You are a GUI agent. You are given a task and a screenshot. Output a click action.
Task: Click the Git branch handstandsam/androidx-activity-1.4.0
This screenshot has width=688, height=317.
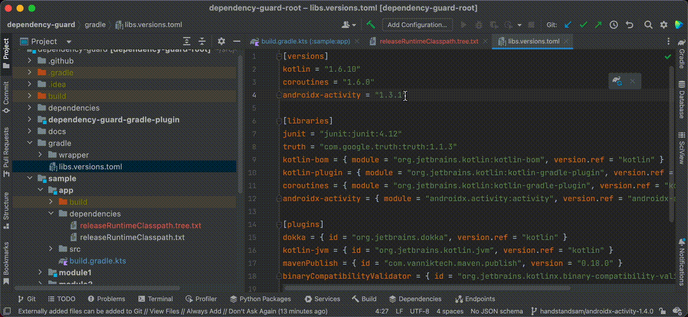(x=591, y=311)
